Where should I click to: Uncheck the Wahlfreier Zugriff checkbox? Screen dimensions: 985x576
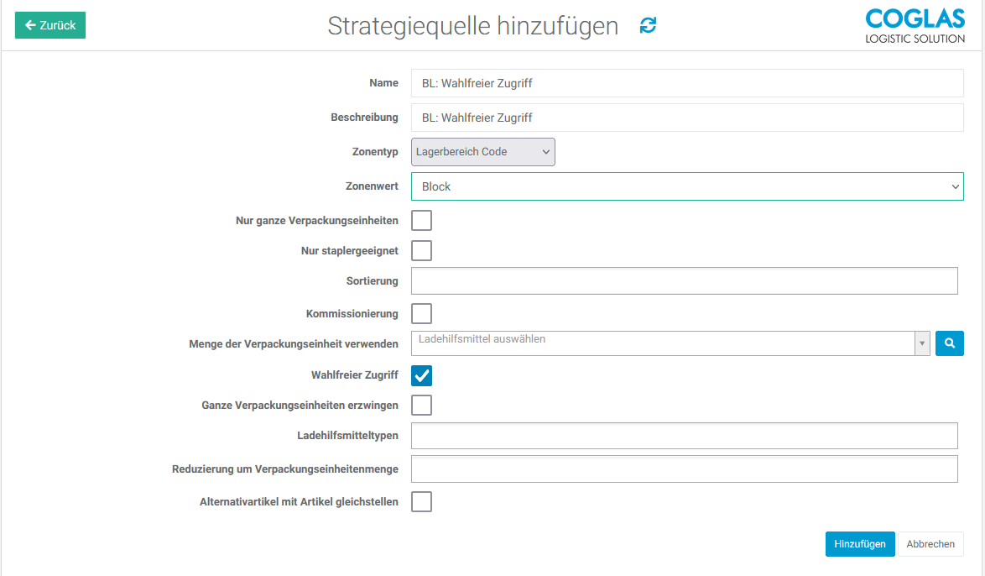pos(421,375)
